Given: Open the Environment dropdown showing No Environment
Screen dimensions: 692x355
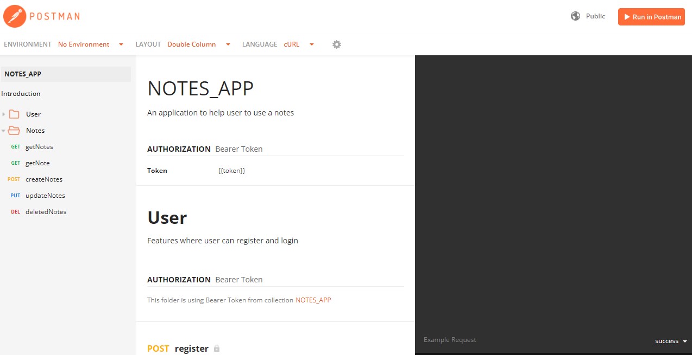Looking at the screenshot, I should coord(91,44).
